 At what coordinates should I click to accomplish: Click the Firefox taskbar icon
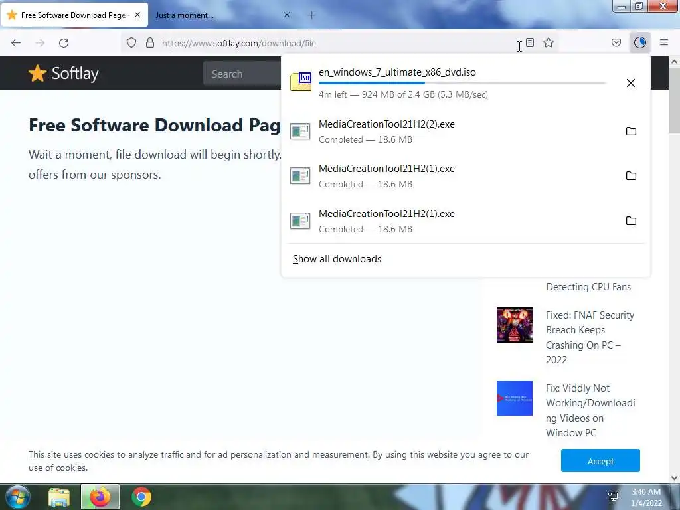pyautogui.click(x=100, y=497)
